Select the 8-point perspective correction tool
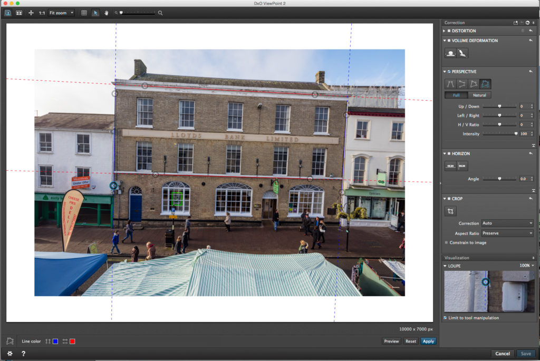Image resolution: width=540 pixels, height=361 pixels. click(x=485, y=83)
